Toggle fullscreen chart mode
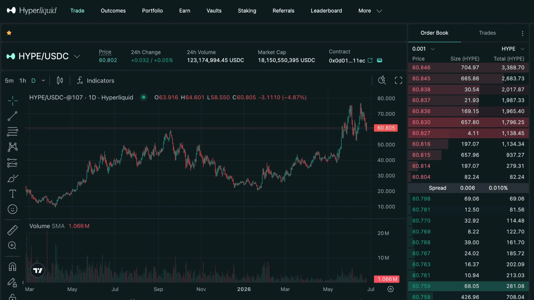This screenshot has width=534, height=300. click(398, 80)
